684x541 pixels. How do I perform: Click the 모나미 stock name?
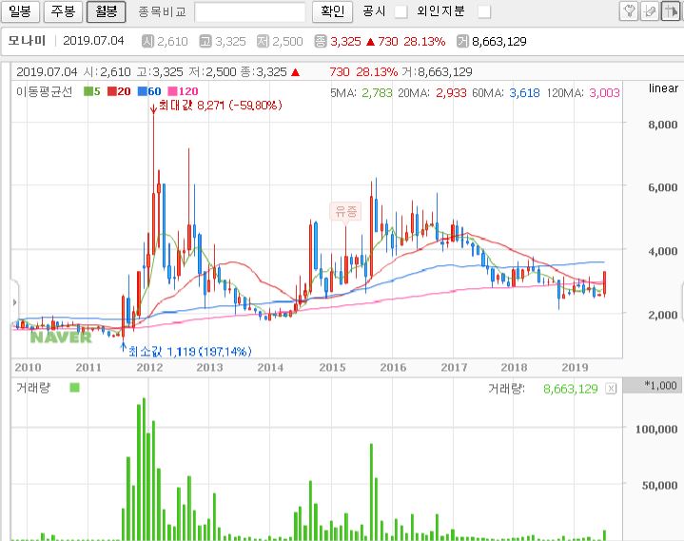tap(27, 41)
